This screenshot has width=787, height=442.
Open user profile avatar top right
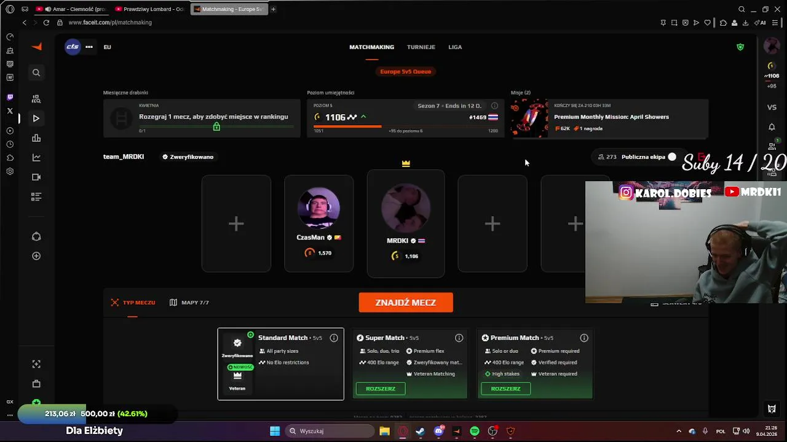[772, 46]
